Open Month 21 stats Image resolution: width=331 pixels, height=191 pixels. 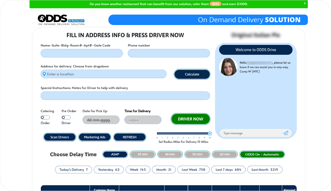(164, 170)
